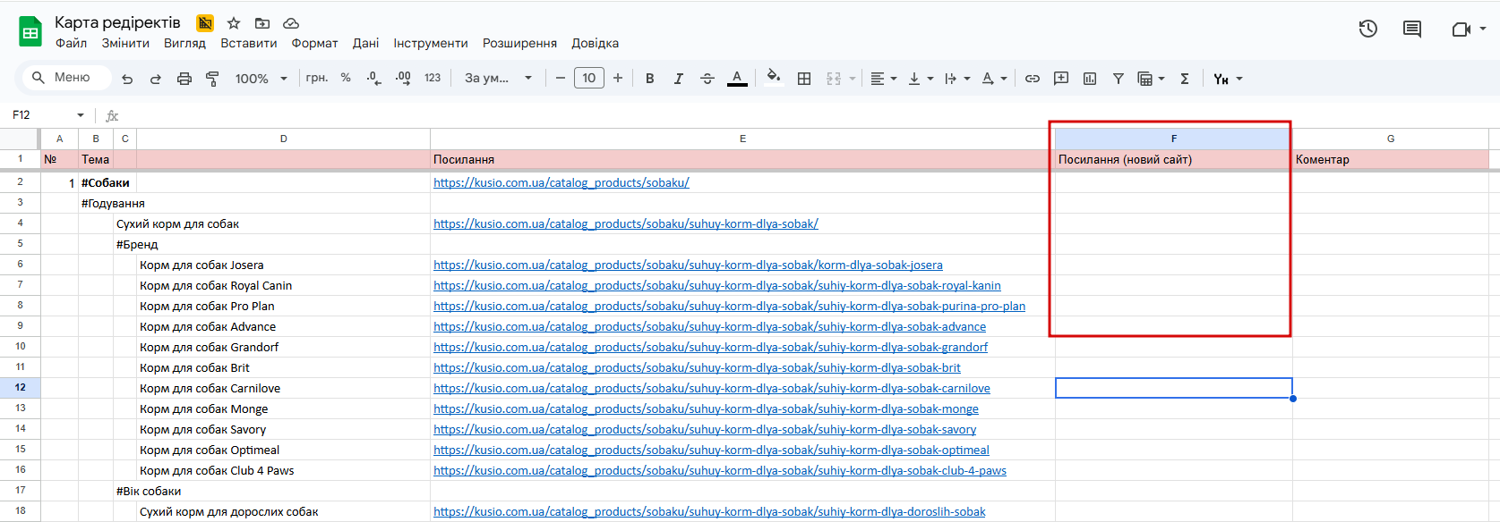This screenshot has width=1500, height=522.
Task: Select cell Корм для собак Carnilove
Action: click(x=284, y=388)
